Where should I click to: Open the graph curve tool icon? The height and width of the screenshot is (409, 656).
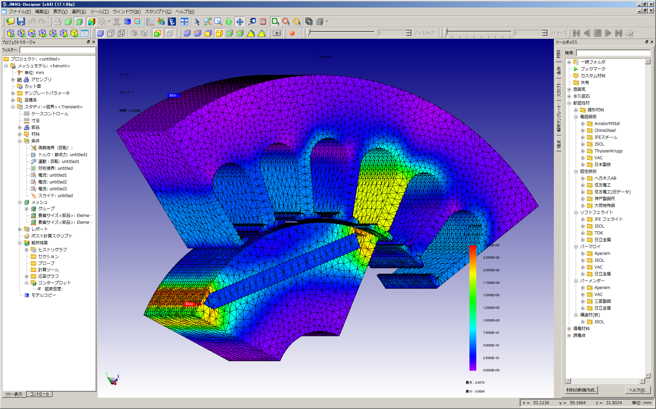click(150, 22)
